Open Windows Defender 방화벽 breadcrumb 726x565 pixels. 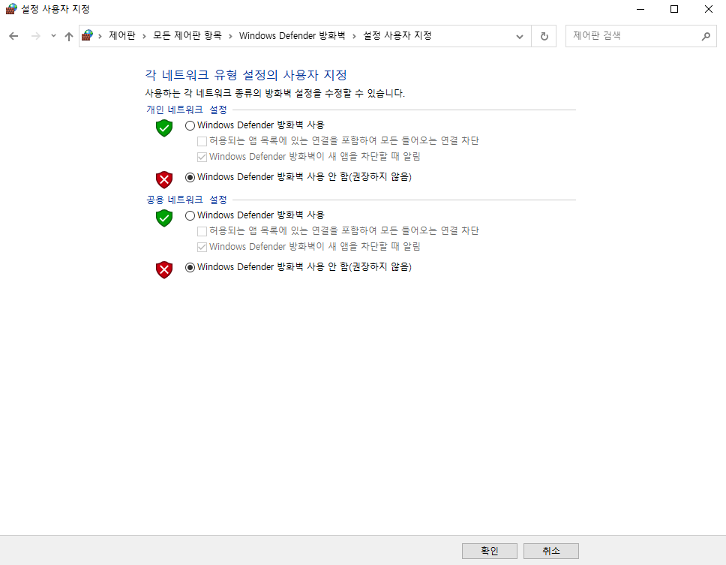tap(292, 36)
